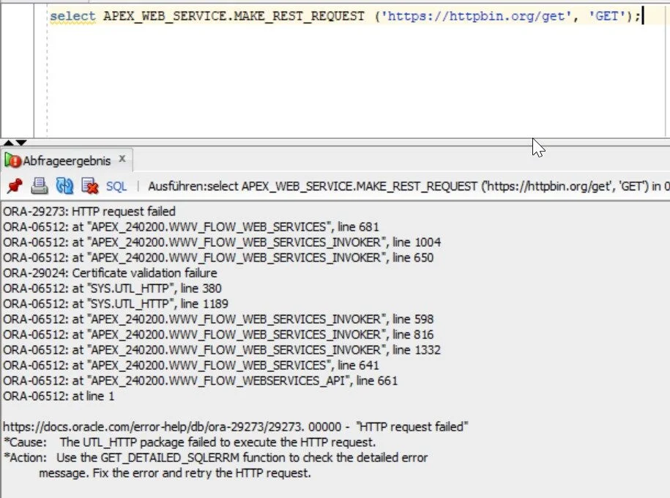Click the ORA-29273: HTTP request failed line
The width and height of the screenshot is (670, 498).
tap(89, 211)
